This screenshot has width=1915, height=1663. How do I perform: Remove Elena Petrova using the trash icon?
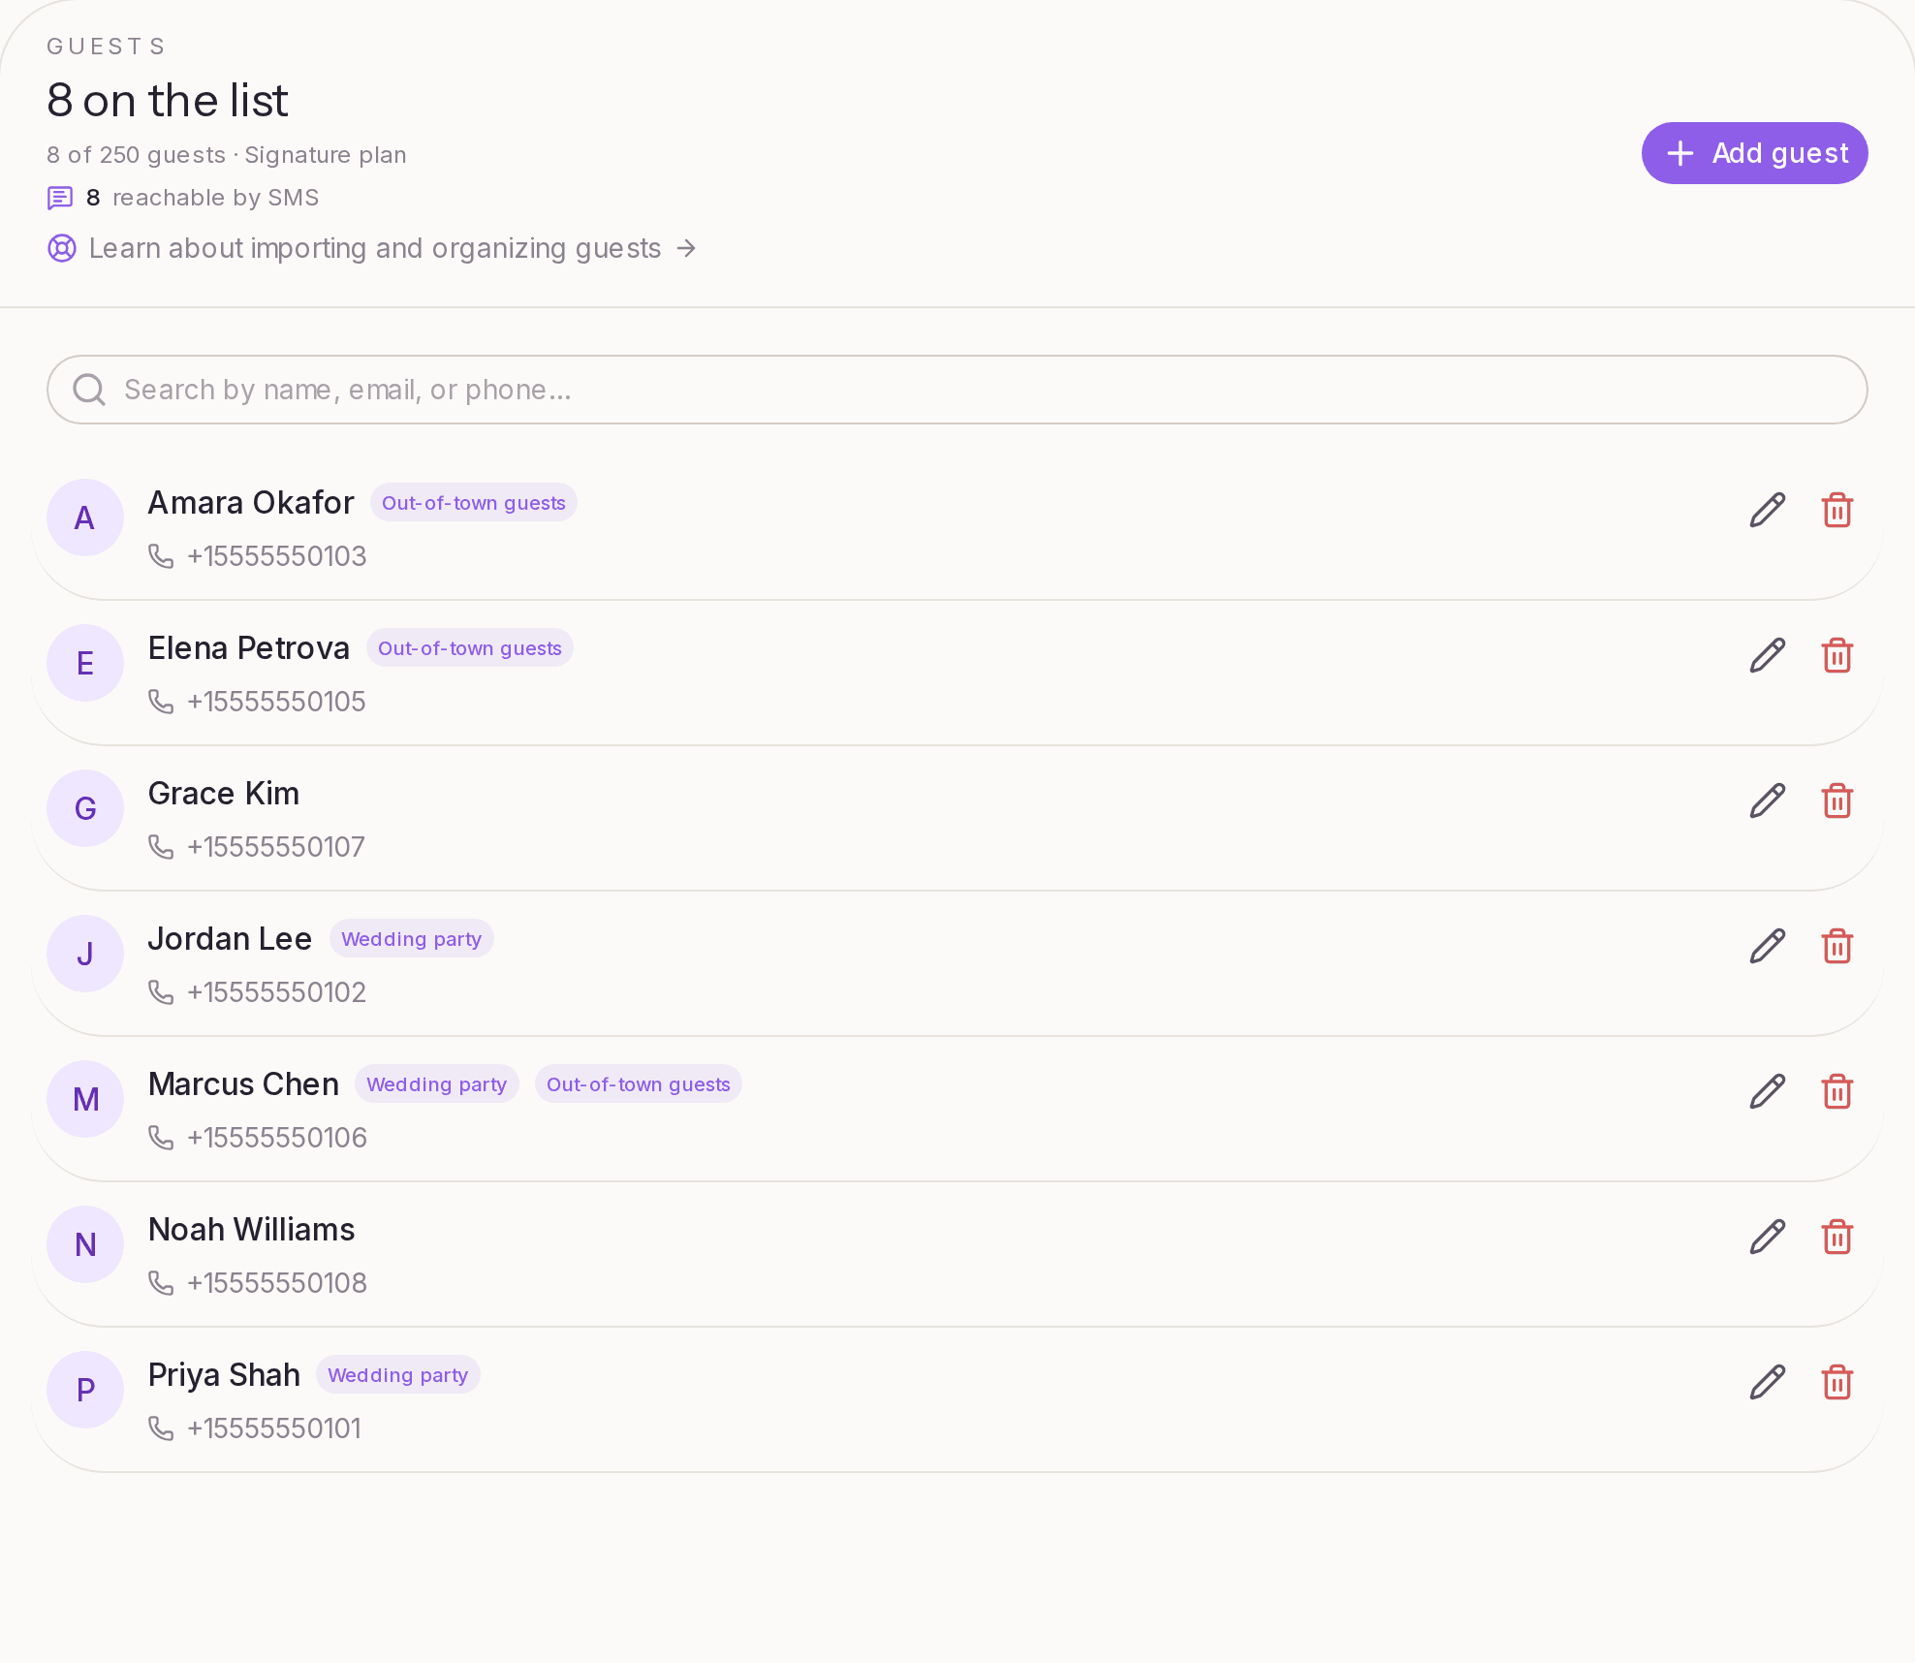point(1837,655)
